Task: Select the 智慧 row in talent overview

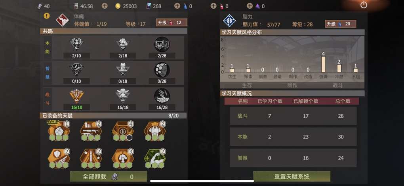Action: coord(293,158)
